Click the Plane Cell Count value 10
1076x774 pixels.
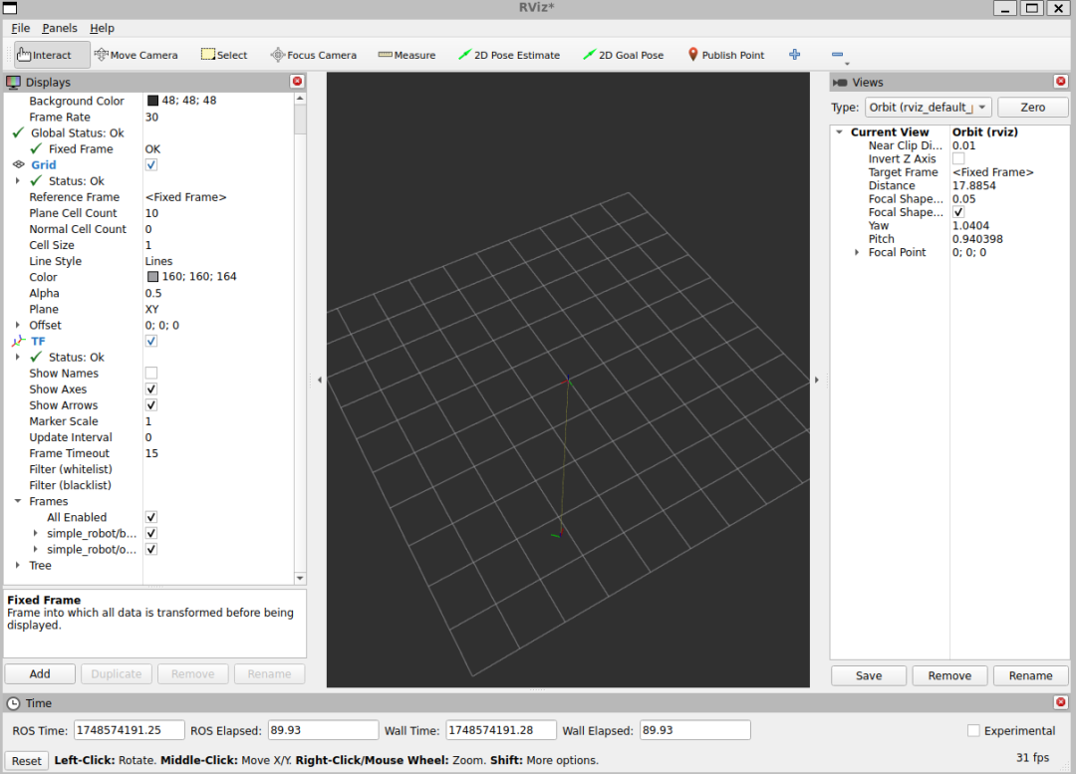(x=151, y=213)
